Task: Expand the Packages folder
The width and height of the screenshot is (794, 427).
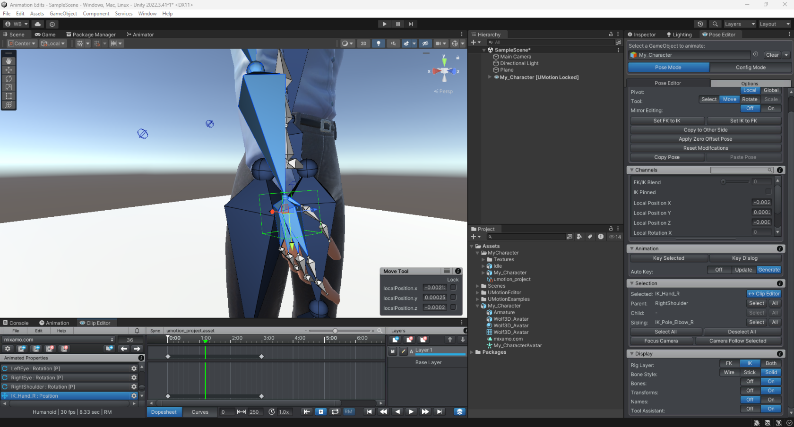Action: pyautogui.click(x=472, y=352)
